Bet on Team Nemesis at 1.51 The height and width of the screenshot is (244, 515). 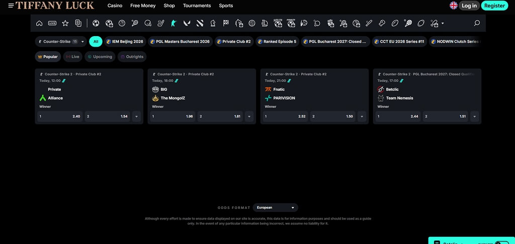coord(446,116)
